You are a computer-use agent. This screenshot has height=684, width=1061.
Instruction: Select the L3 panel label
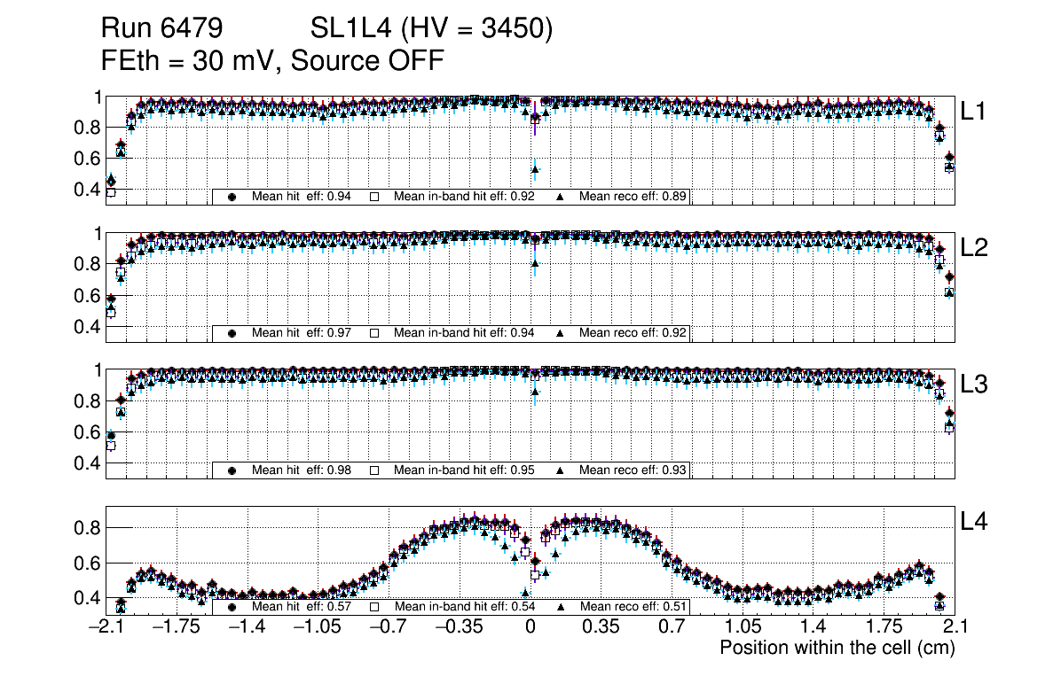pos(973,385)
